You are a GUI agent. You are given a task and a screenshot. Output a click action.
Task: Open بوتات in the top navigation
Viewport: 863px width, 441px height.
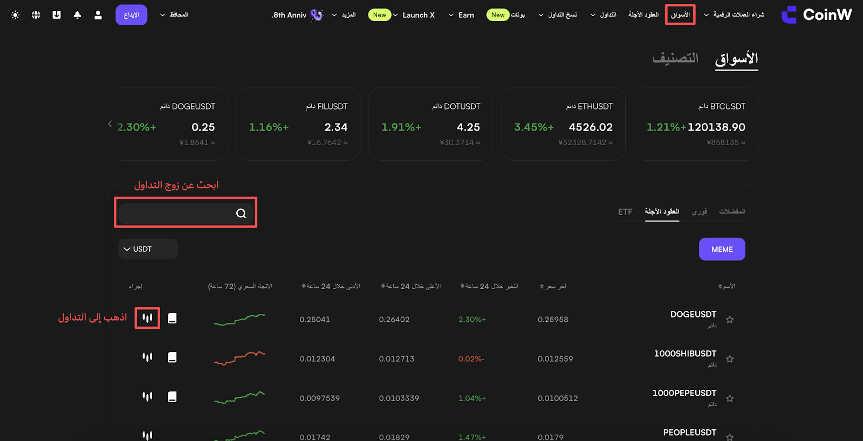[x=518, y=15]
